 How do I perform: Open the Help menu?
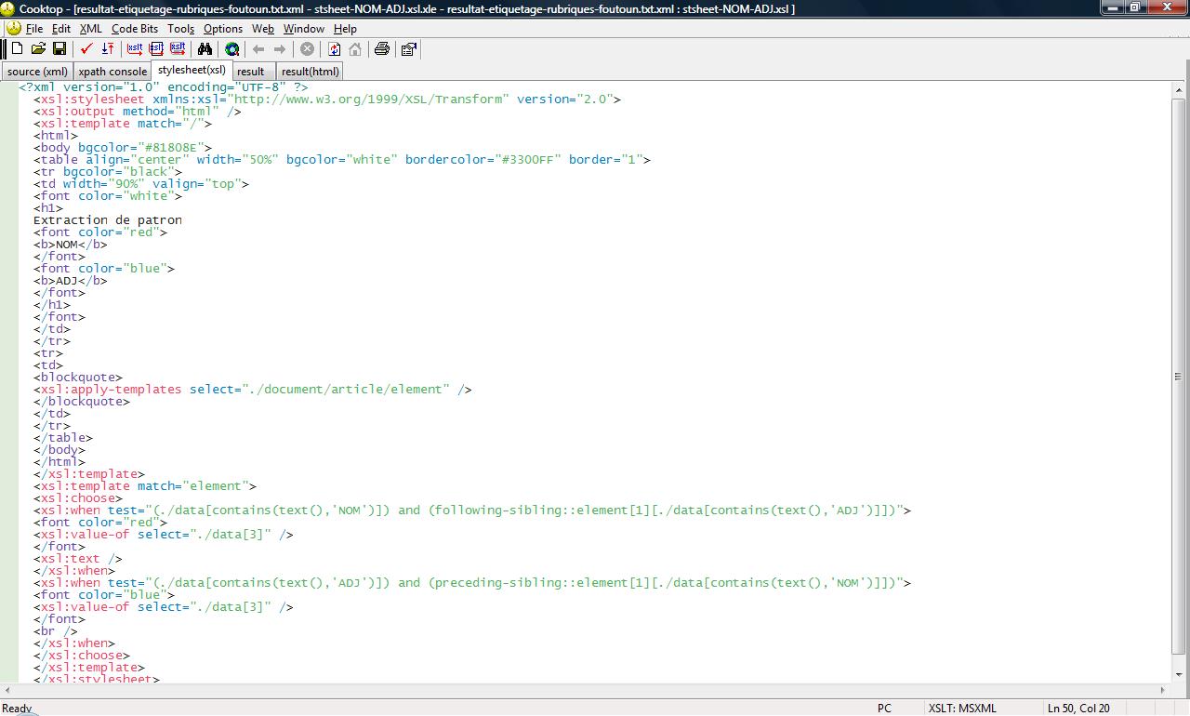345,29
